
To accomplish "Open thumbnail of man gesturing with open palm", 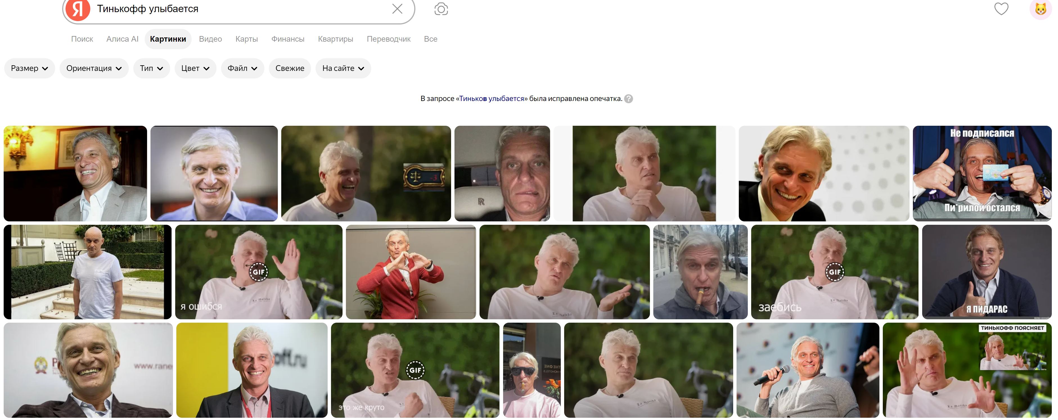I will click(x=565, y=272).
